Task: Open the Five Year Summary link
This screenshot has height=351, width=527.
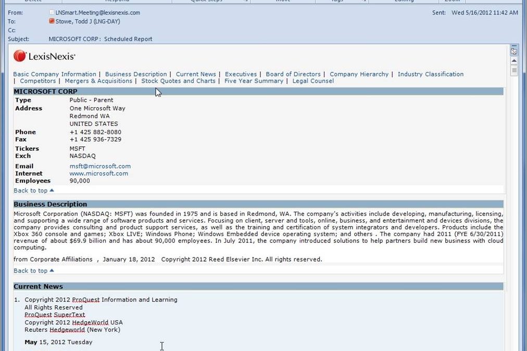Action: (254, 81)
